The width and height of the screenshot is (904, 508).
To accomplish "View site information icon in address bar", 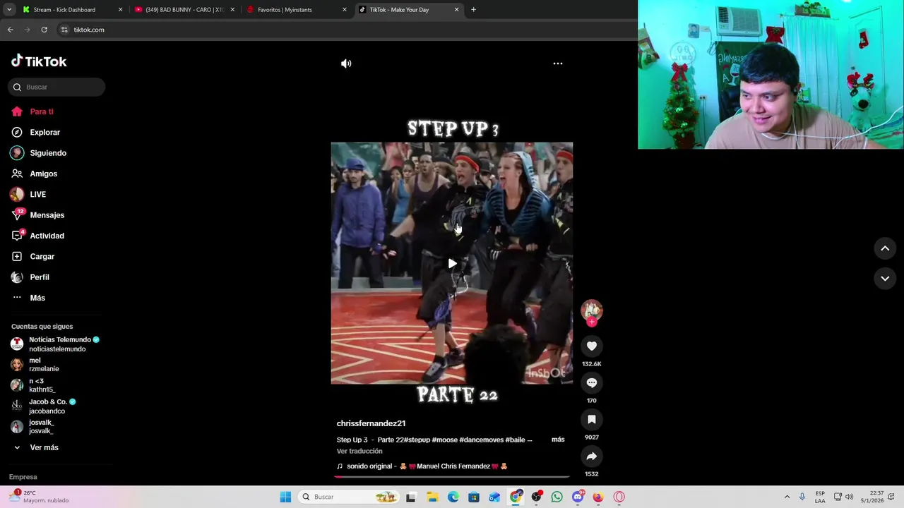I will pyautogui.click(x=64, y=30).
